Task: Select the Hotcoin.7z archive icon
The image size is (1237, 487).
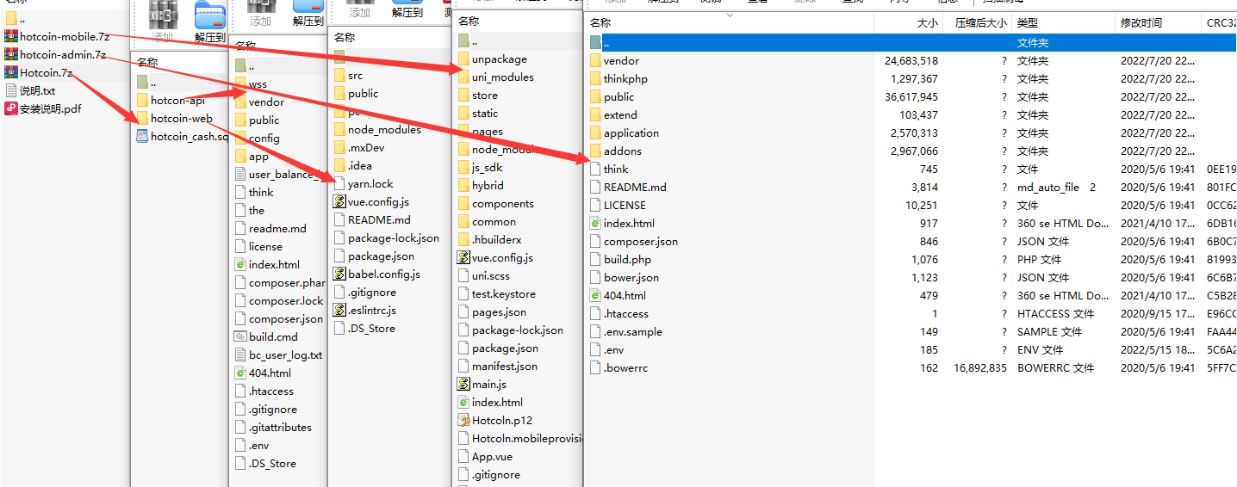Action: (11, 72)
